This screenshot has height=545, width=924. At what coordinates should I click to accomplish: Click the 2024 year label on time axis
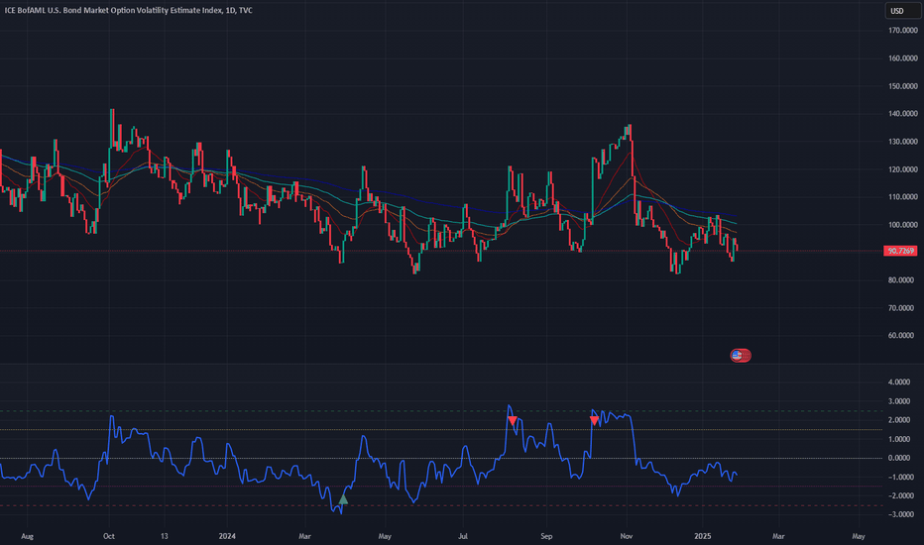pos(227,536)
